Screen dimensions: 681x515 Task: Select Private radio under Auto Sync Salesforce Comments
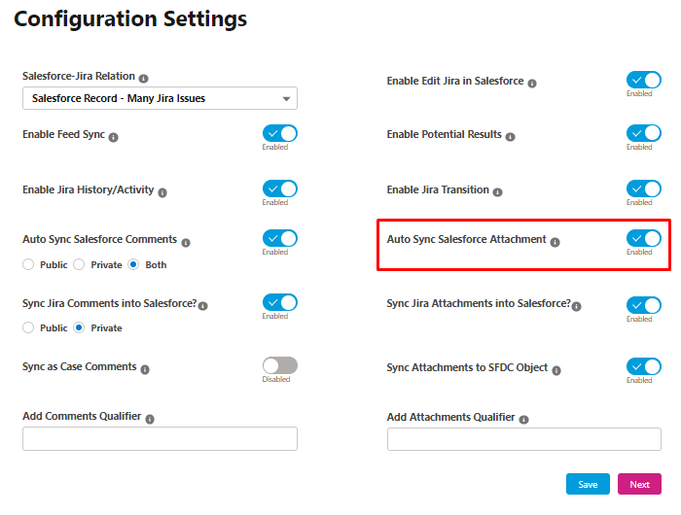(x=79, y=264)
